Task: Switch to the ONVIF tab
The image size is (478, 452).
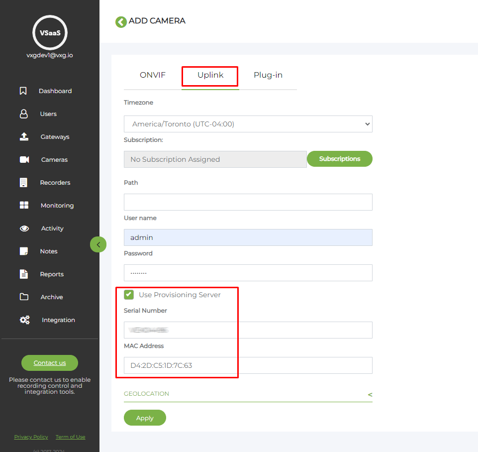Action: [152, 75]
